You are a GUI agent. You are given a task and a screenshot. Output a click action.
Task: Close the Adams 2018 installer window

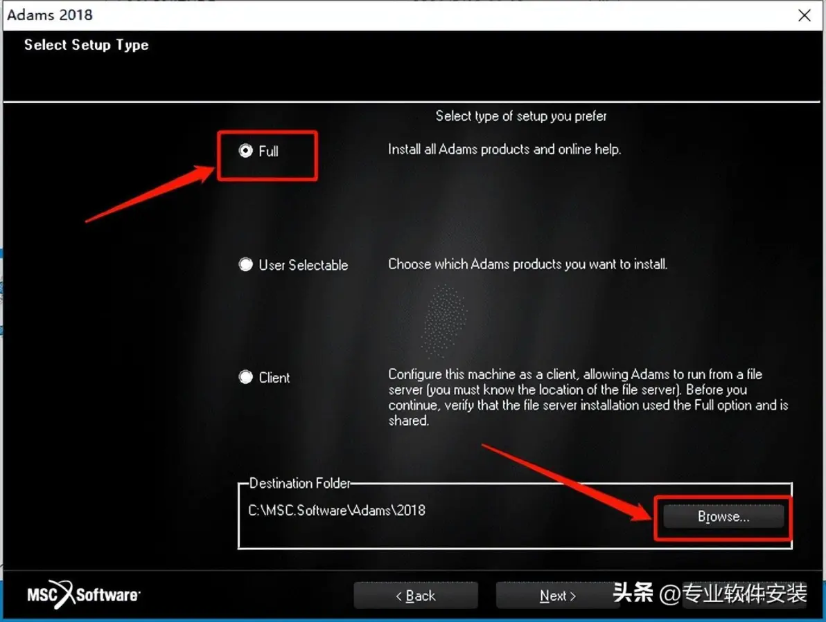coord(805,15)
